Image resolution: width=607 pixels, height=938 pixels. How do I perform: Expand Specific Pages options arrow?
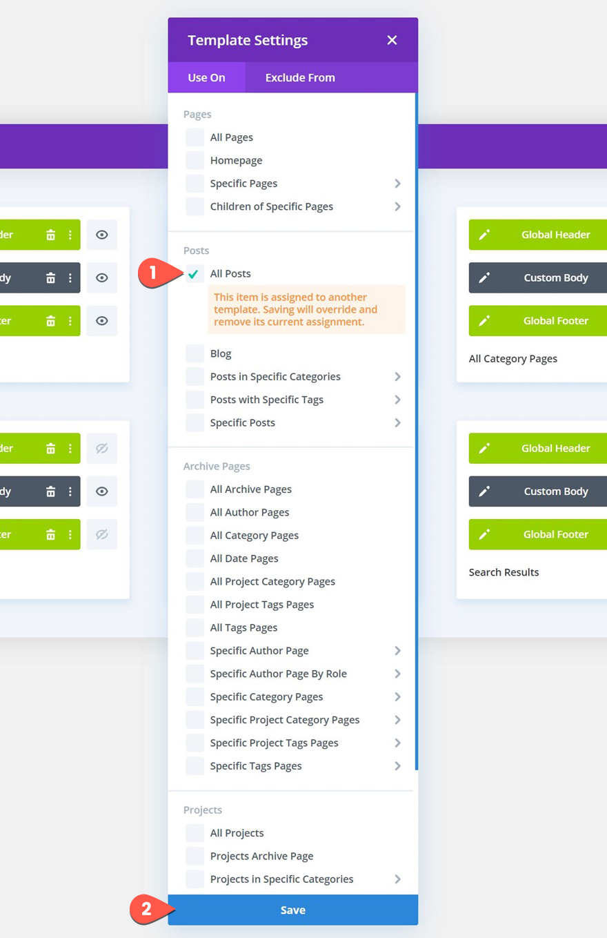397,184
